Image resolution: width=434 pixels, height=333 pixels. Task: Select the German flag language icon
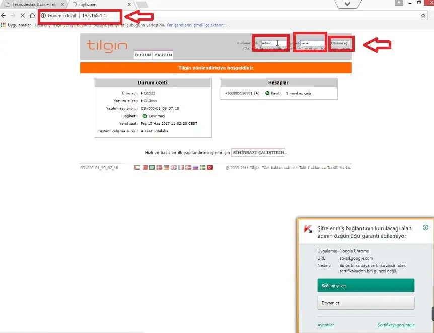click(x=166, y=168)
